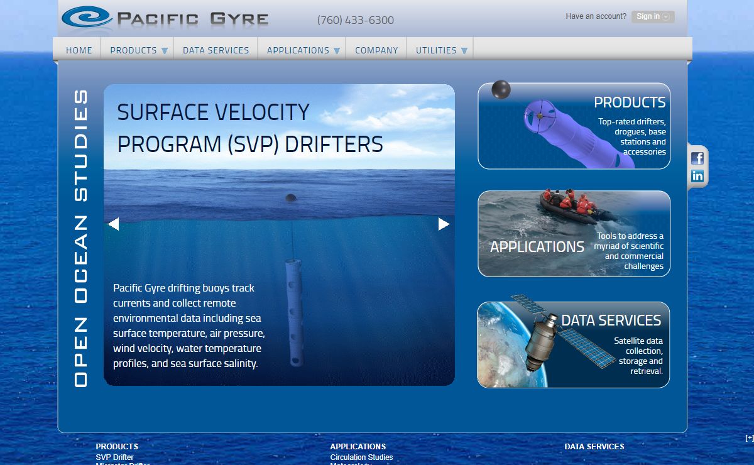Open the PRODUCTS menu
754x465 pixels.
click(133, 50)
